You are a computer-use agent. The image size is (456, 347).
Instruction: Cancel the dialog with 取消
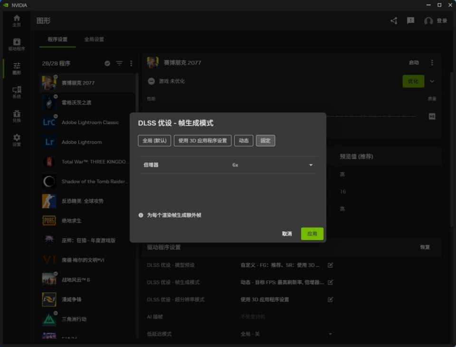coord(287,233)
